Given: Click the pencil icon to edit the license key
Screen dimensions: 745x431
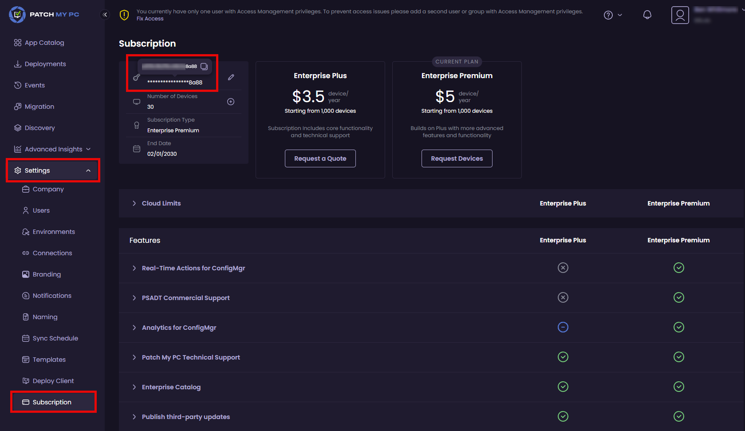Looking at the screenshot, I should pyautogui.click(x=231, y=77).
